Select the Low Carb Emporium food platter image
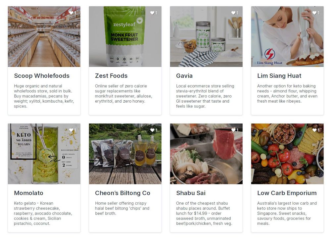This screenshot has height=239, width=331. pyautogui.click(x=287, y=154)
